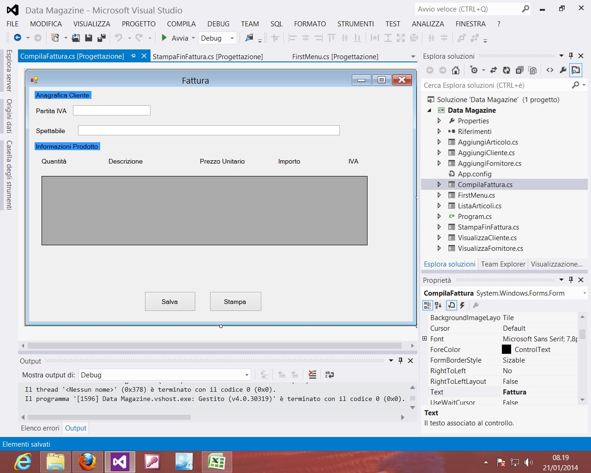Click the Avvio veloce search box

click(x=467, y=9)
